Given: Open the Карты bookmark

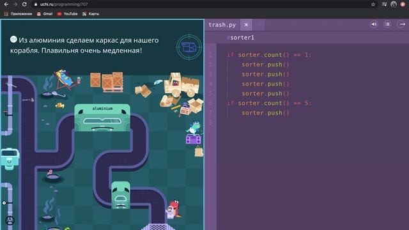Looking at the screenshot, I should (91, 14).
